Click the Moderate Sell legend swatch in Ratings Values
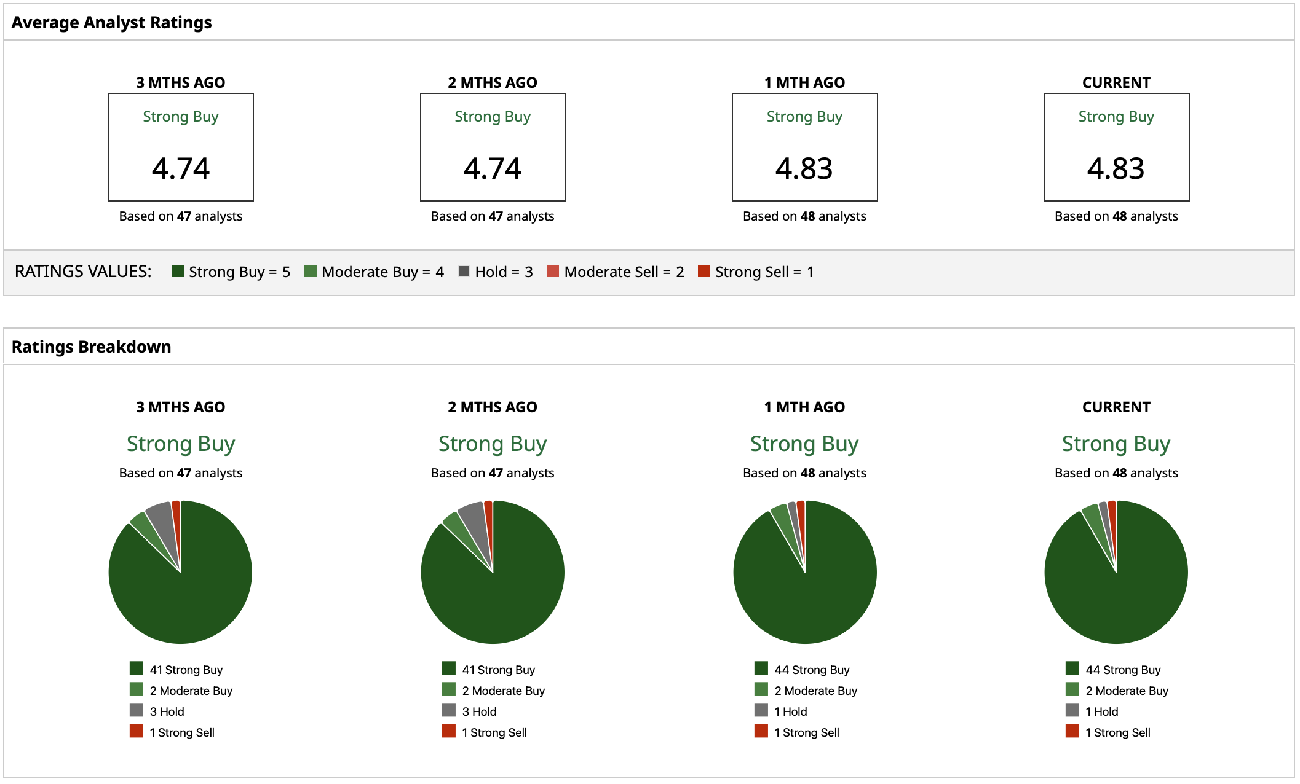The height and width of the screenshot is (784, 1300). click(553, 271)
